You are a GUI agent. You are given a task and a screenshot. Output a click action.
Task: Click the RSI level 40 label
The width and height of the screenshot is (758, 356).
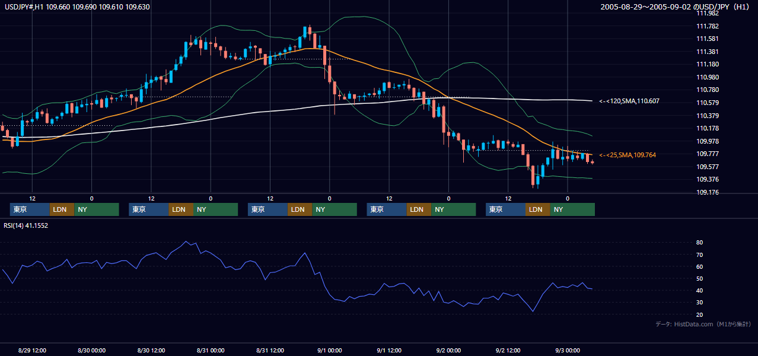pyautogui.click(x=700, y=290)
